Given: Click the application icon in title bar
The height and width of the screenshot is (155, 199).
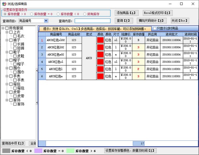Looking at the screenshot, I should pyautogui.click(x=4, y=4).
